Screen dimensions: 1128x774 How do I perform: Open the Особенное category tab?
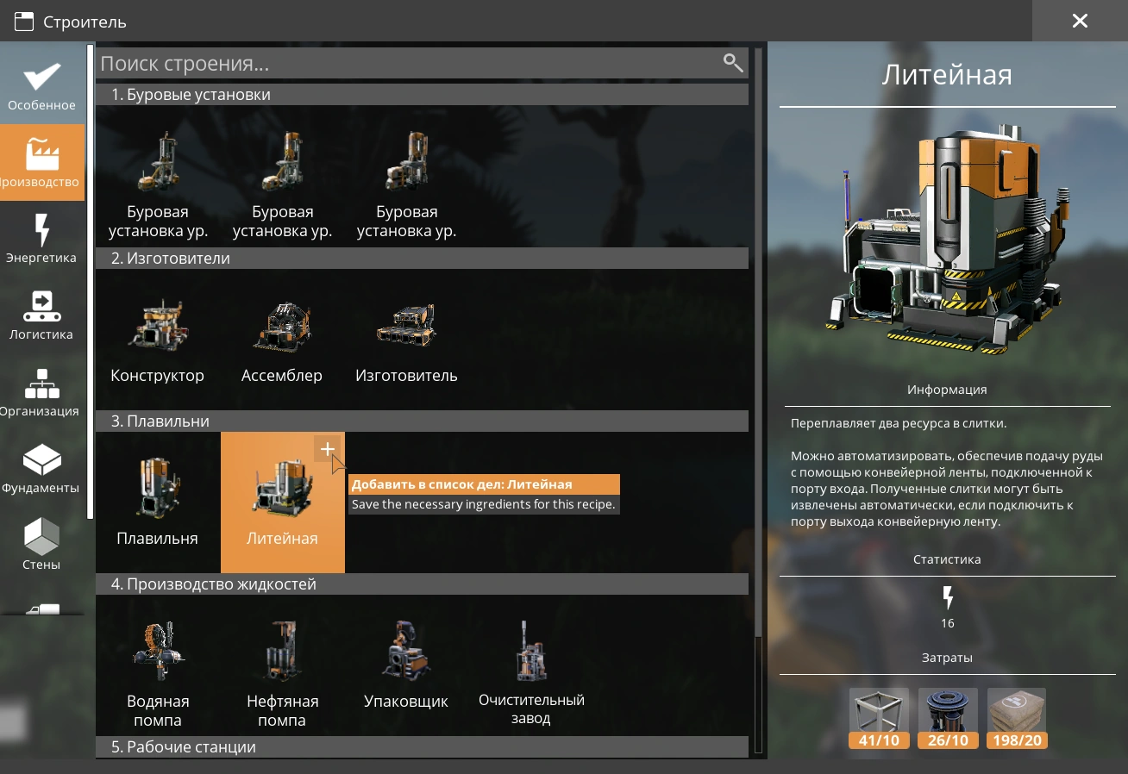[x=42, y=86]
